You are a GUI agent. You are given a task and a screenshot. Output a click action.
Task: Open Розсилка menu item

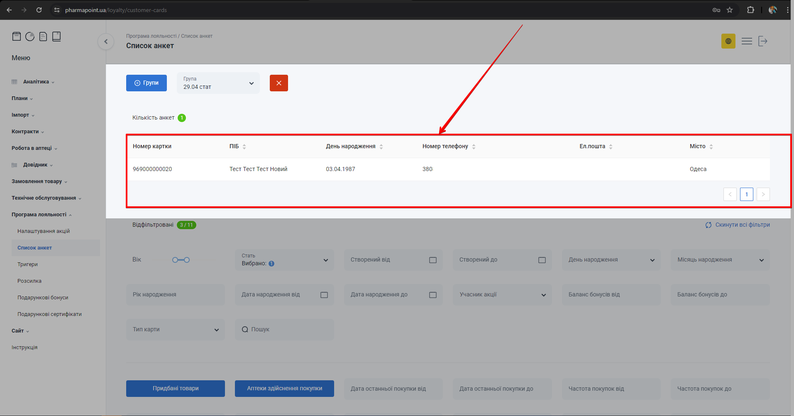29,281
